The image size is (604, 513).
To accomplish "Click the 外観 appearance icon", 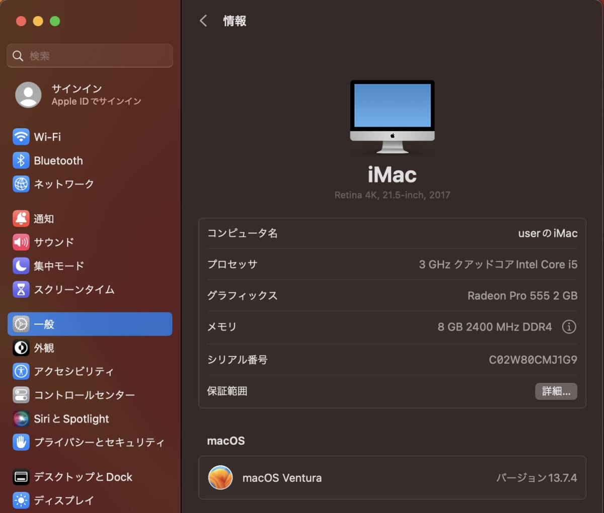I will [21, 348].
